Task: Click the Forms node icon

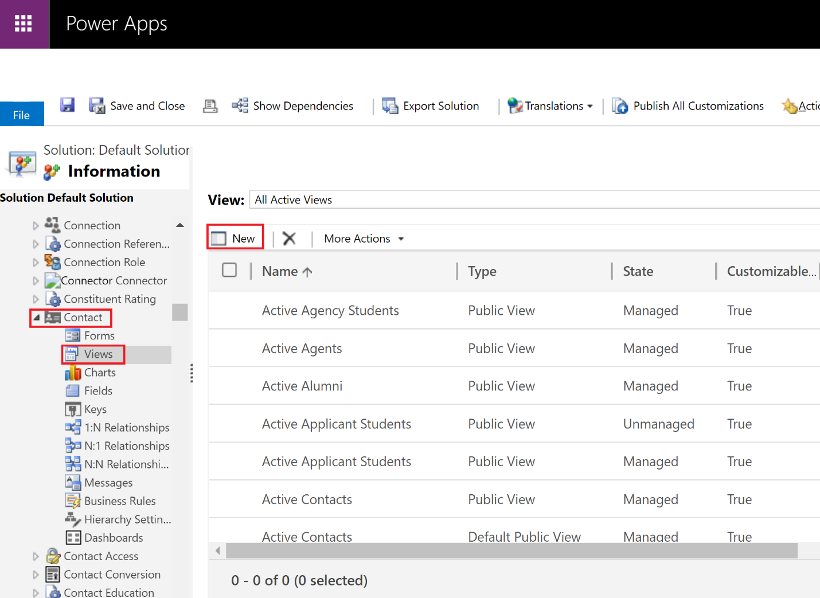Action: coord(73,335)
